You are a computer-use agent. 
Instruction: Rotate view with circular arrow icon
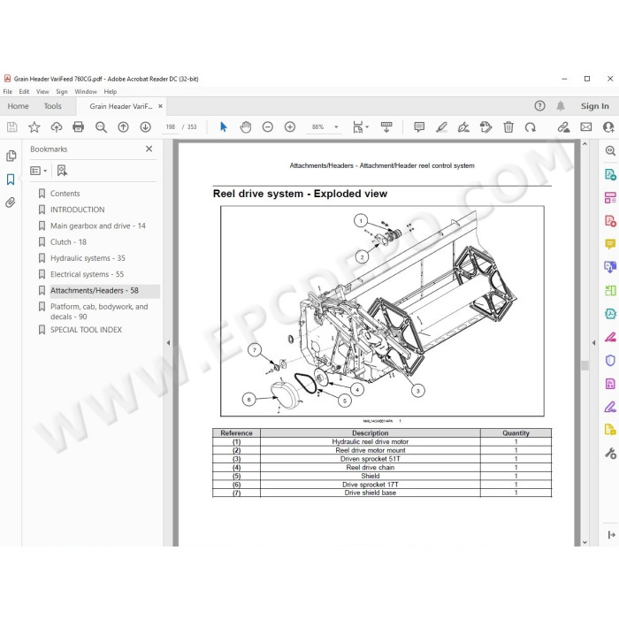[x=531, y=126]
